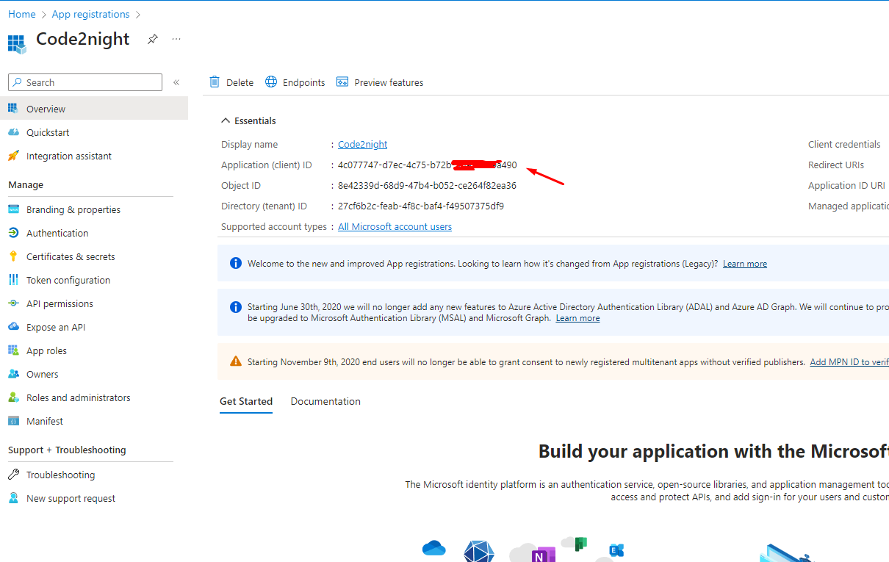Click info icon in June 30th banner
Image resolution: width=889 pixels, height=562 pixels.
pos(236,307)
